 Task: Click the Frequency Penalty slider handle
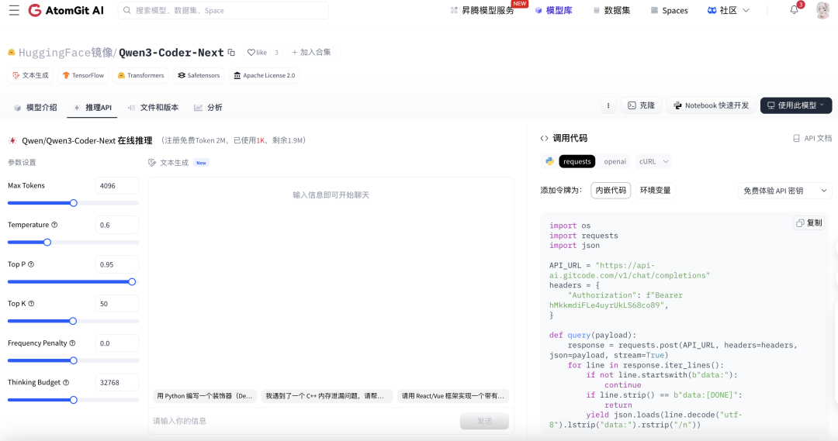74,360
